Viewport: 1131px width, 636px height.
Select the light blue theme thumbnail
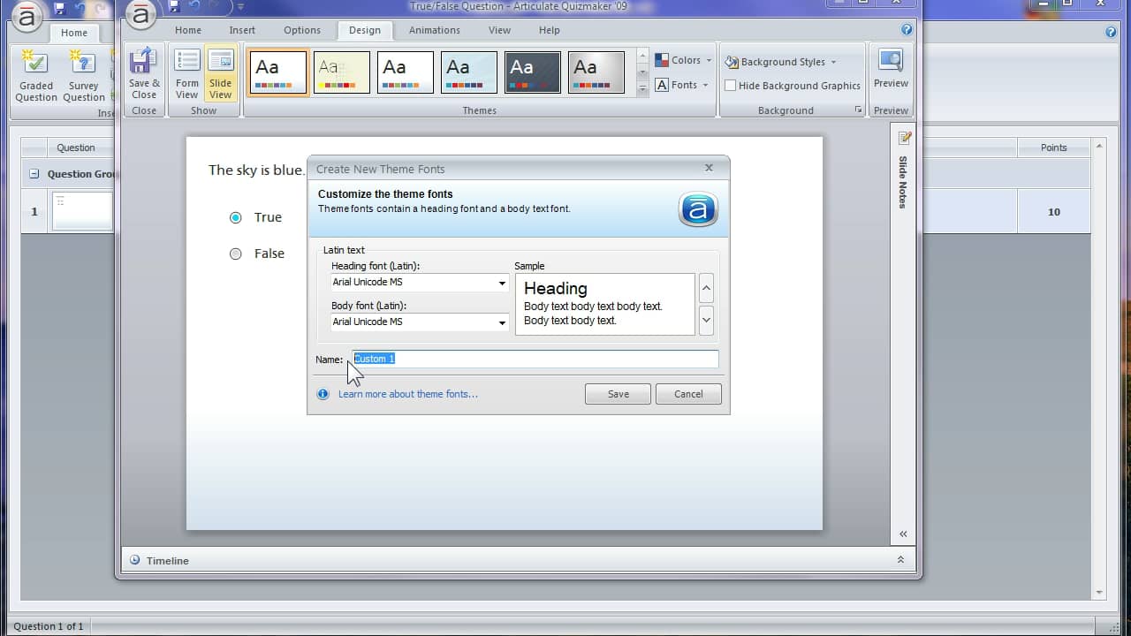point(469,72)
